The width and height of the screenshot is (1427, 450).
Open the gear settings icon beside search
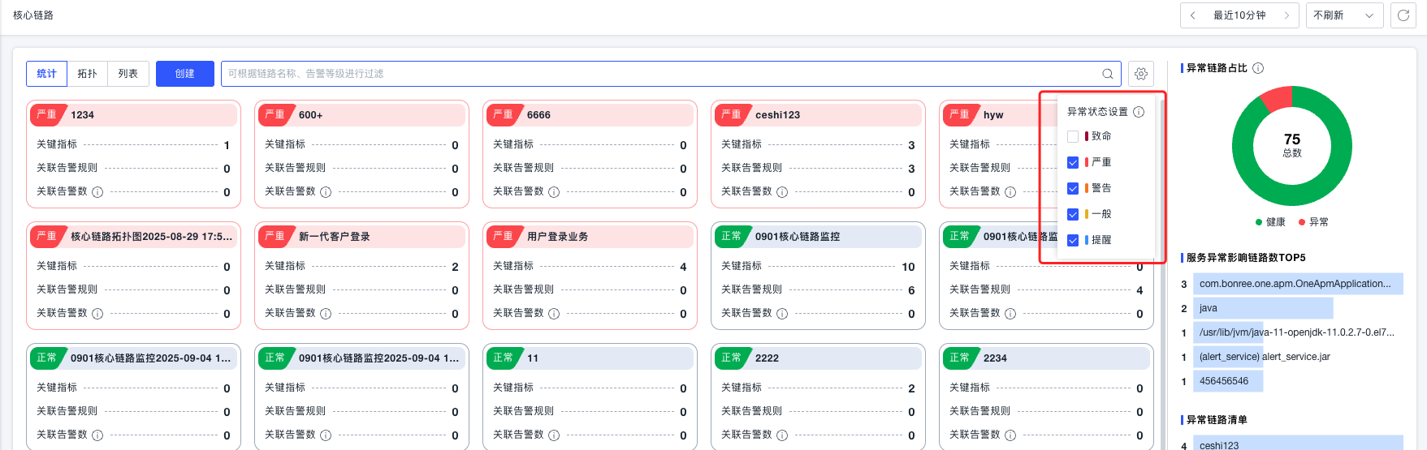point(1141,74)
